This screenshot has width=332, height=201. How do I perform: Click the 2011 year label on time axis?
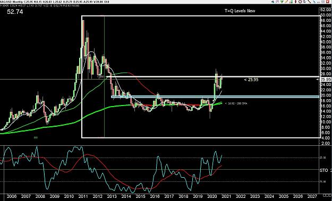click(83, 196)
